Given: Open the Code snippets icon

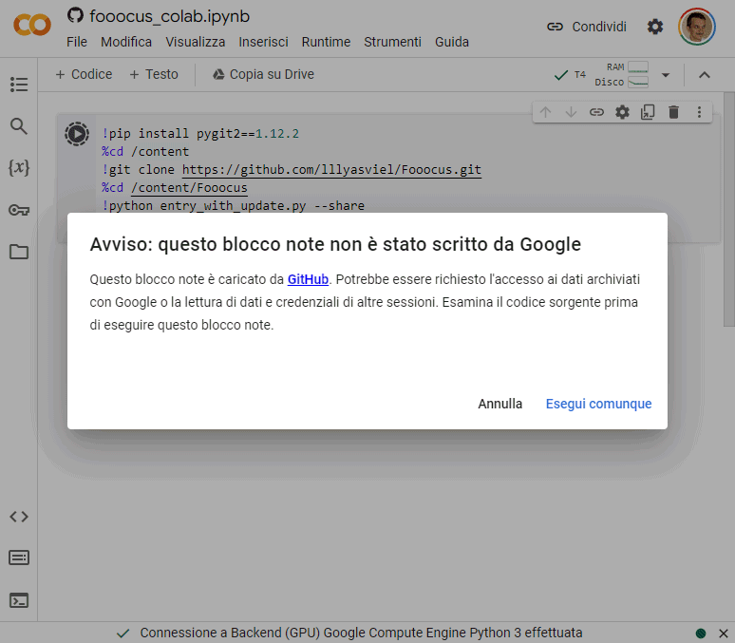Looking at the screenshot, I should [19, 517].
